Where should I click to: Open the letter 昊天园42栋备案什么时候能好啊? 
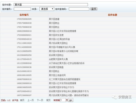63,51
